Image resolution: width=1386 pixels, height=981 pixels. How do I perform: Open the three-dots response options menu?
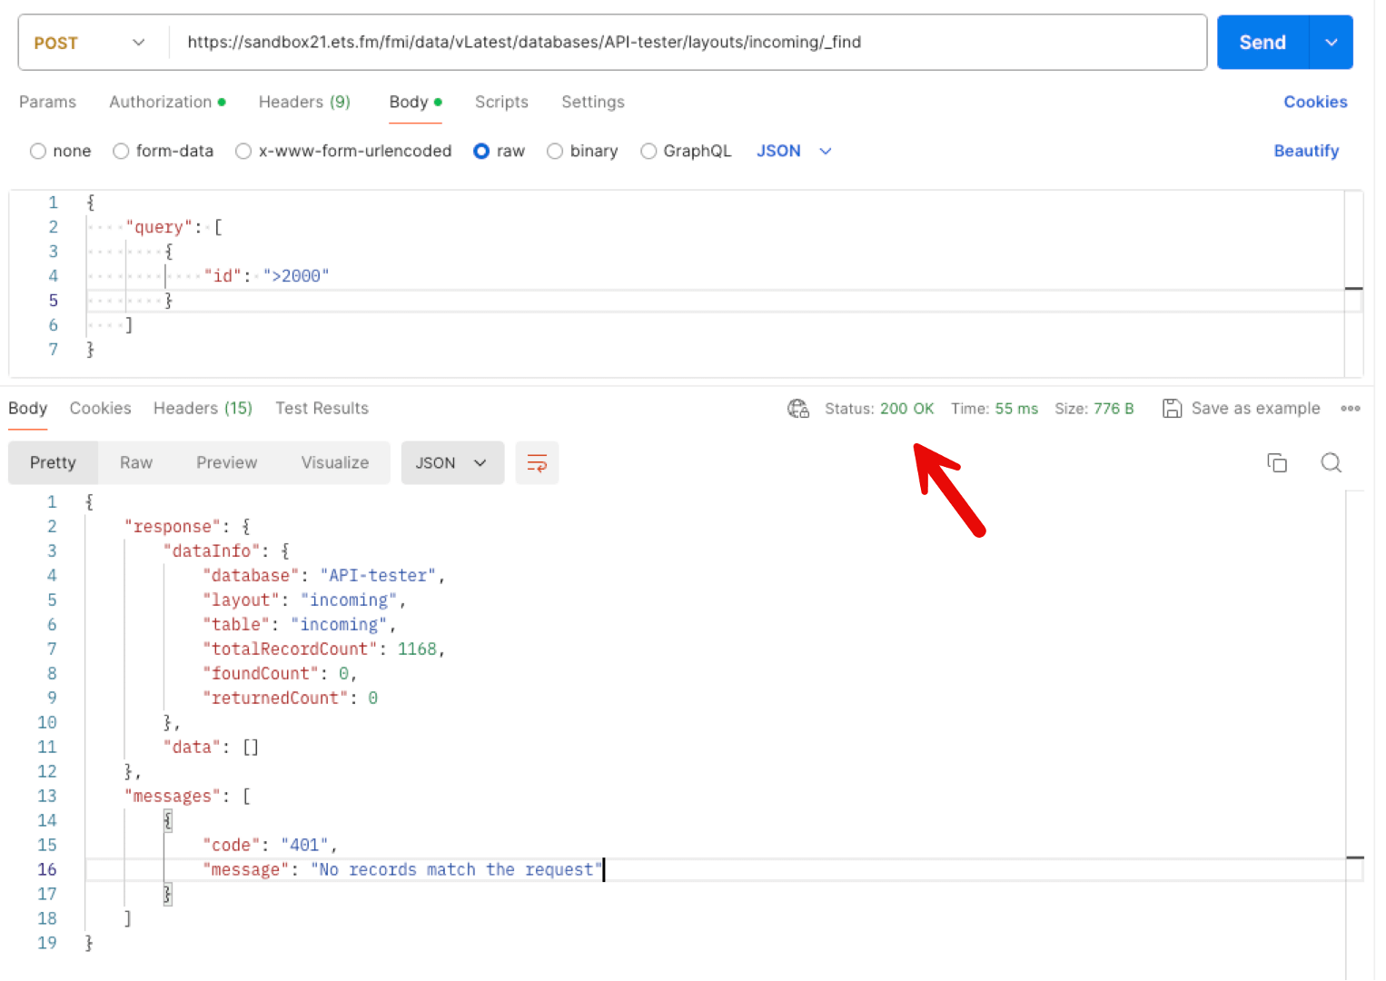coord(1351,409)
